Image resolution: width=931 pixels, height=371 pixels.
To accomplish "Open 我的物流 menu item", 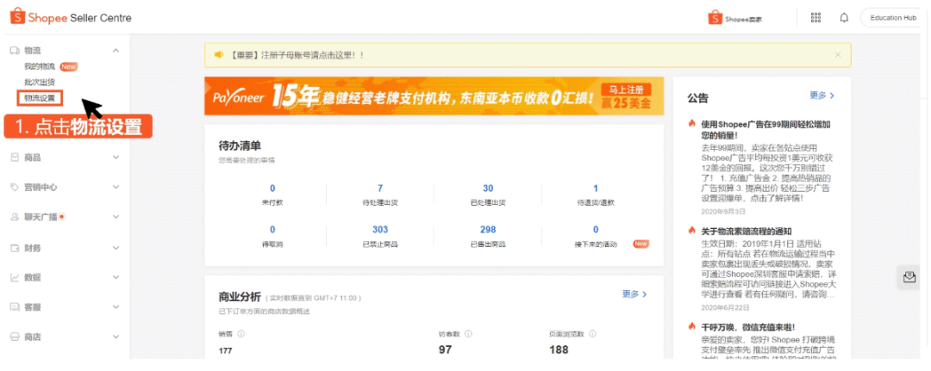I will pos(39,66).
